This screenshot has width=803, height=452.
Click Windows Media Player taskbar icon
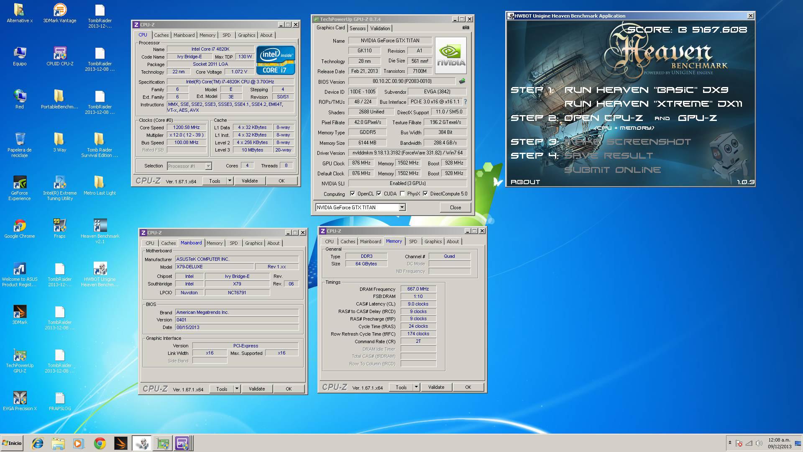78,443
